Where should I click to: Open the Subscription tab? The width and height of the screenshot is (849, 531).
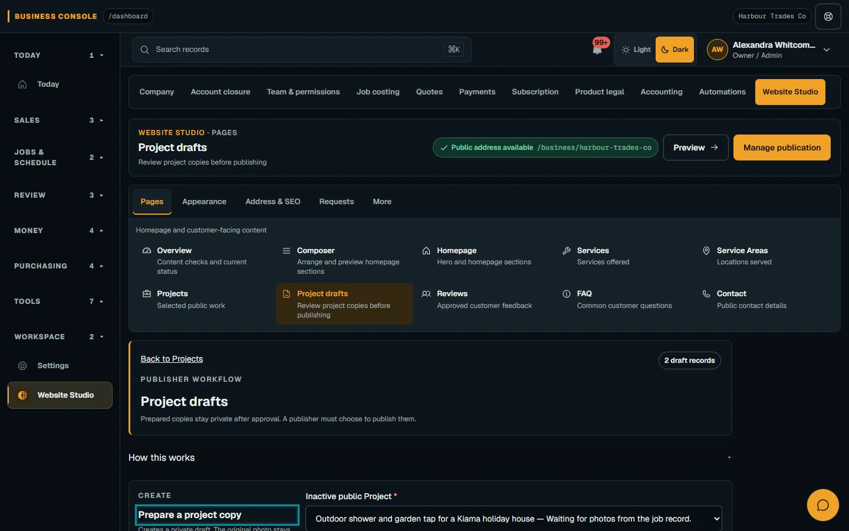(535, 92)
